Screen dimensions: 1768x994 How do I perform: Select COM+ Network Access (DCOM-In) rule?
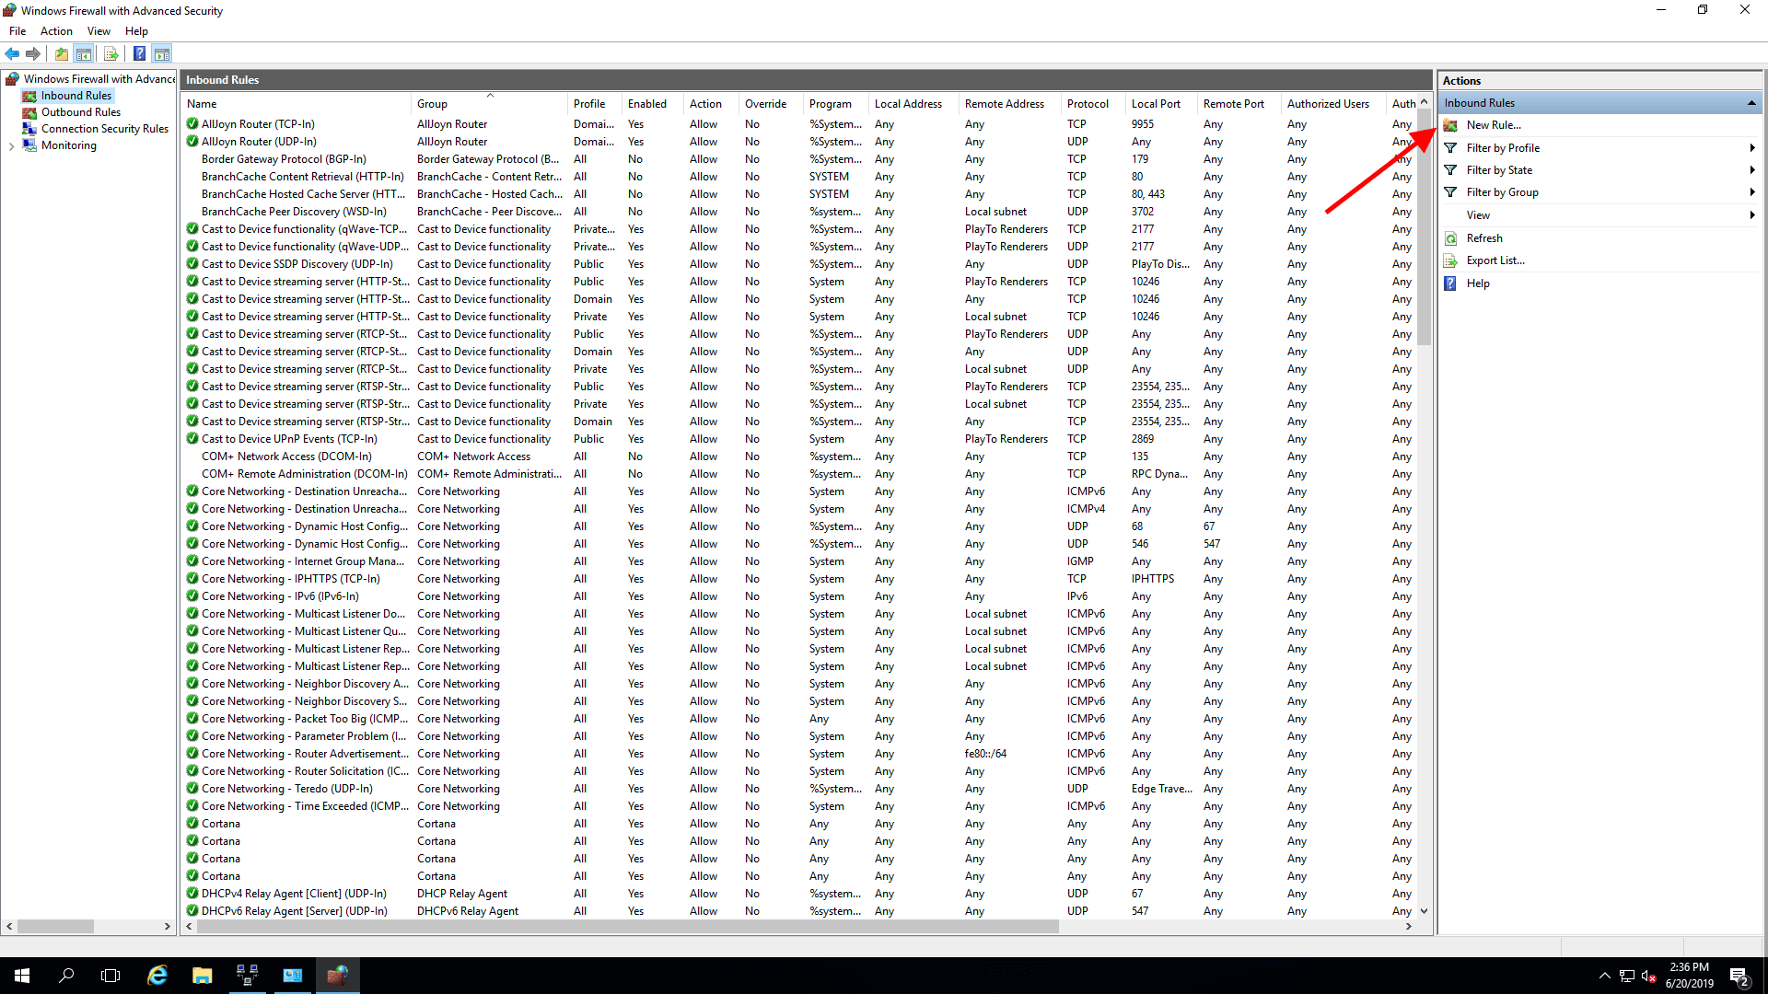286,457
